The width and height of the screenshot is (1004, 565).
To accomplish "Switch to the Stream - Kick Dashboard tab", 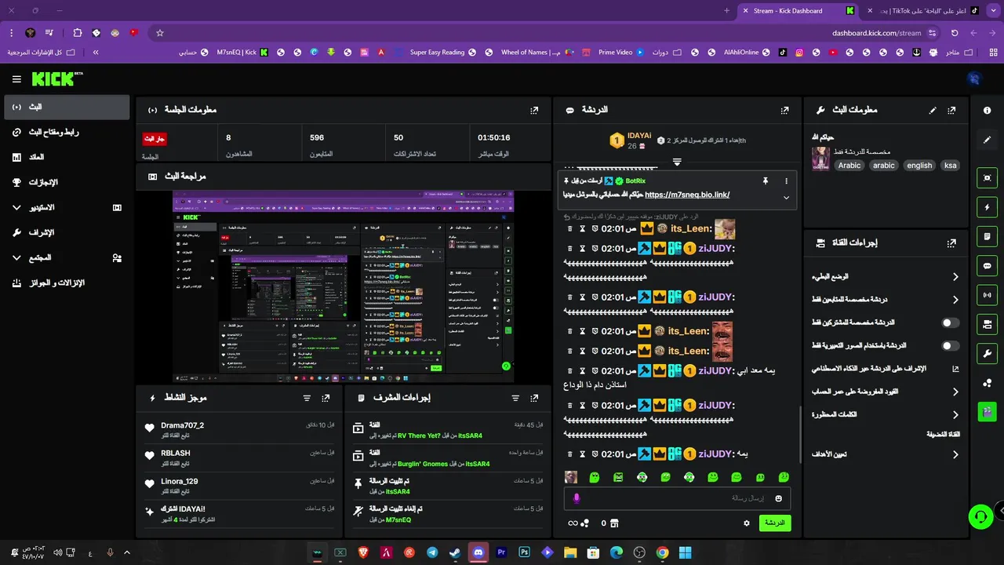I will (798, 11).
